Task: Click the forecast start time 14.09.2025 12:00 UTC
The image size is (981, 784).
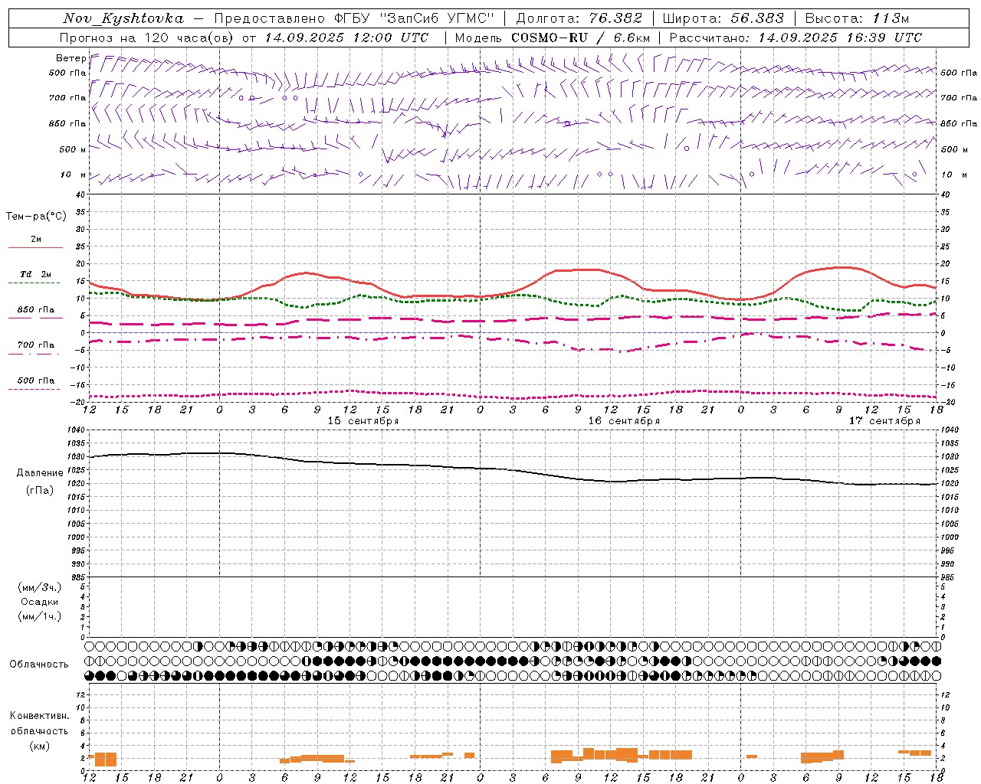Action: [x=346, y=38]
